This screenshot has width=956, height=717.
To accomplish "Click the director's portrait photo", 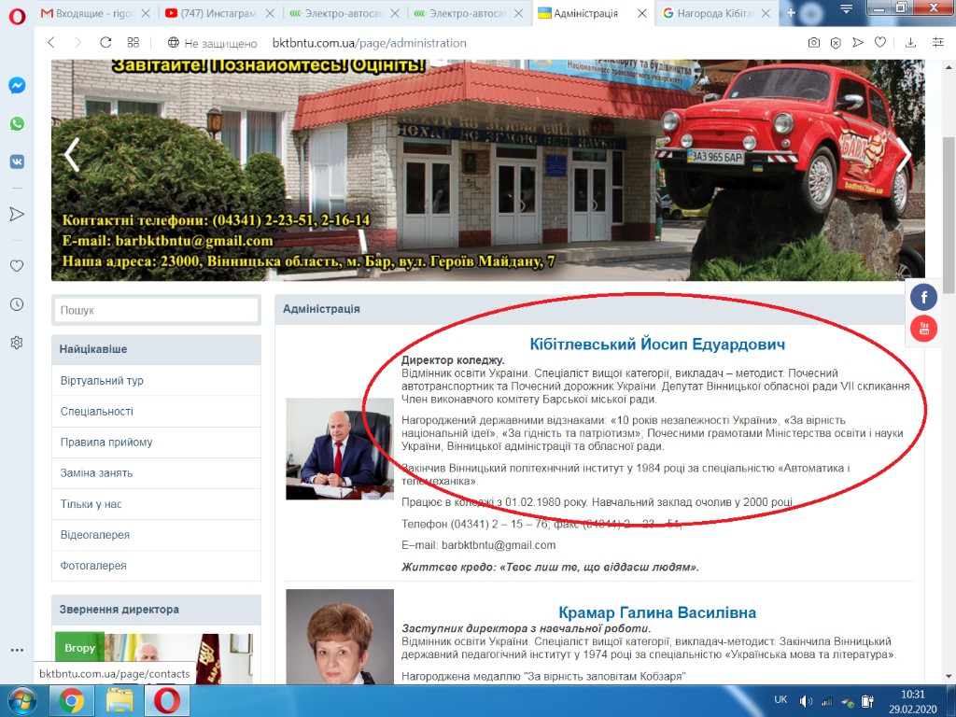I will pyautogui.click(x=339, y=449).
